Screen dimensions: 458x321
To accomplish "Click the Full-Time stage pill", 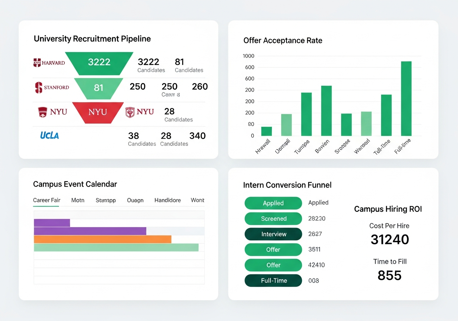I will tap(273, 281).
